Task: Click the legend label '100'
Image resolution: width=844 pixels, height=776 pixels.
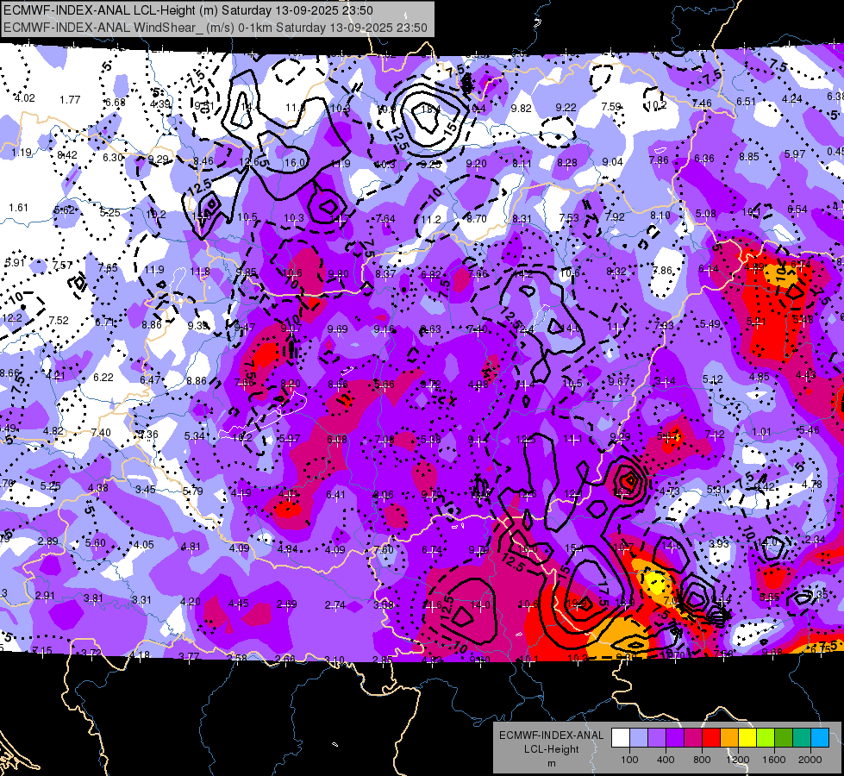Action: pos(629,760)
